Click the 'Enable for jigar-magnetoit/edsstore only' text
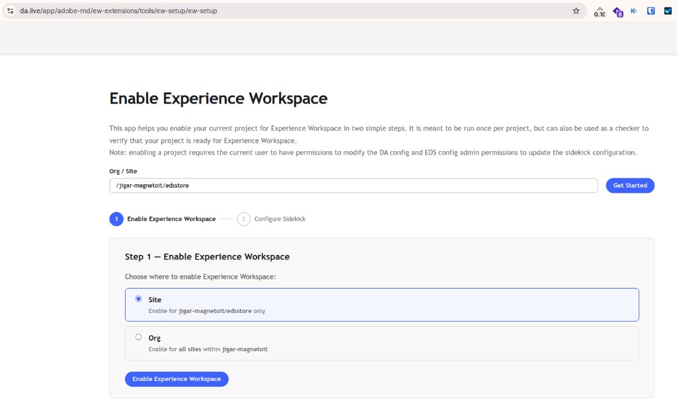The width and height of the screenshot is (677, 416). [207, 311]
